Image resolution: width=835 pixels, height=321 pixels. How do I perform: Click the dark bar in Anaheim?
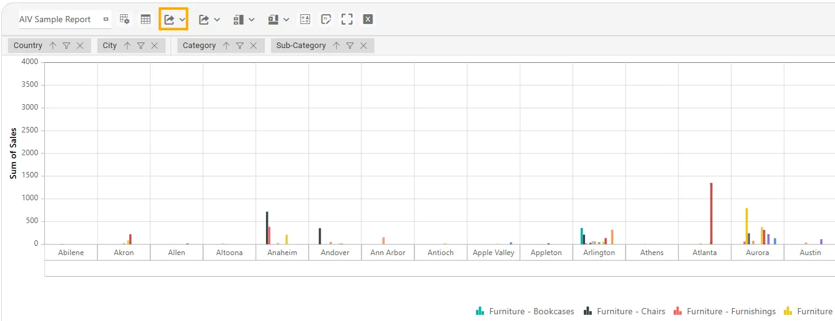click(267, 228)
